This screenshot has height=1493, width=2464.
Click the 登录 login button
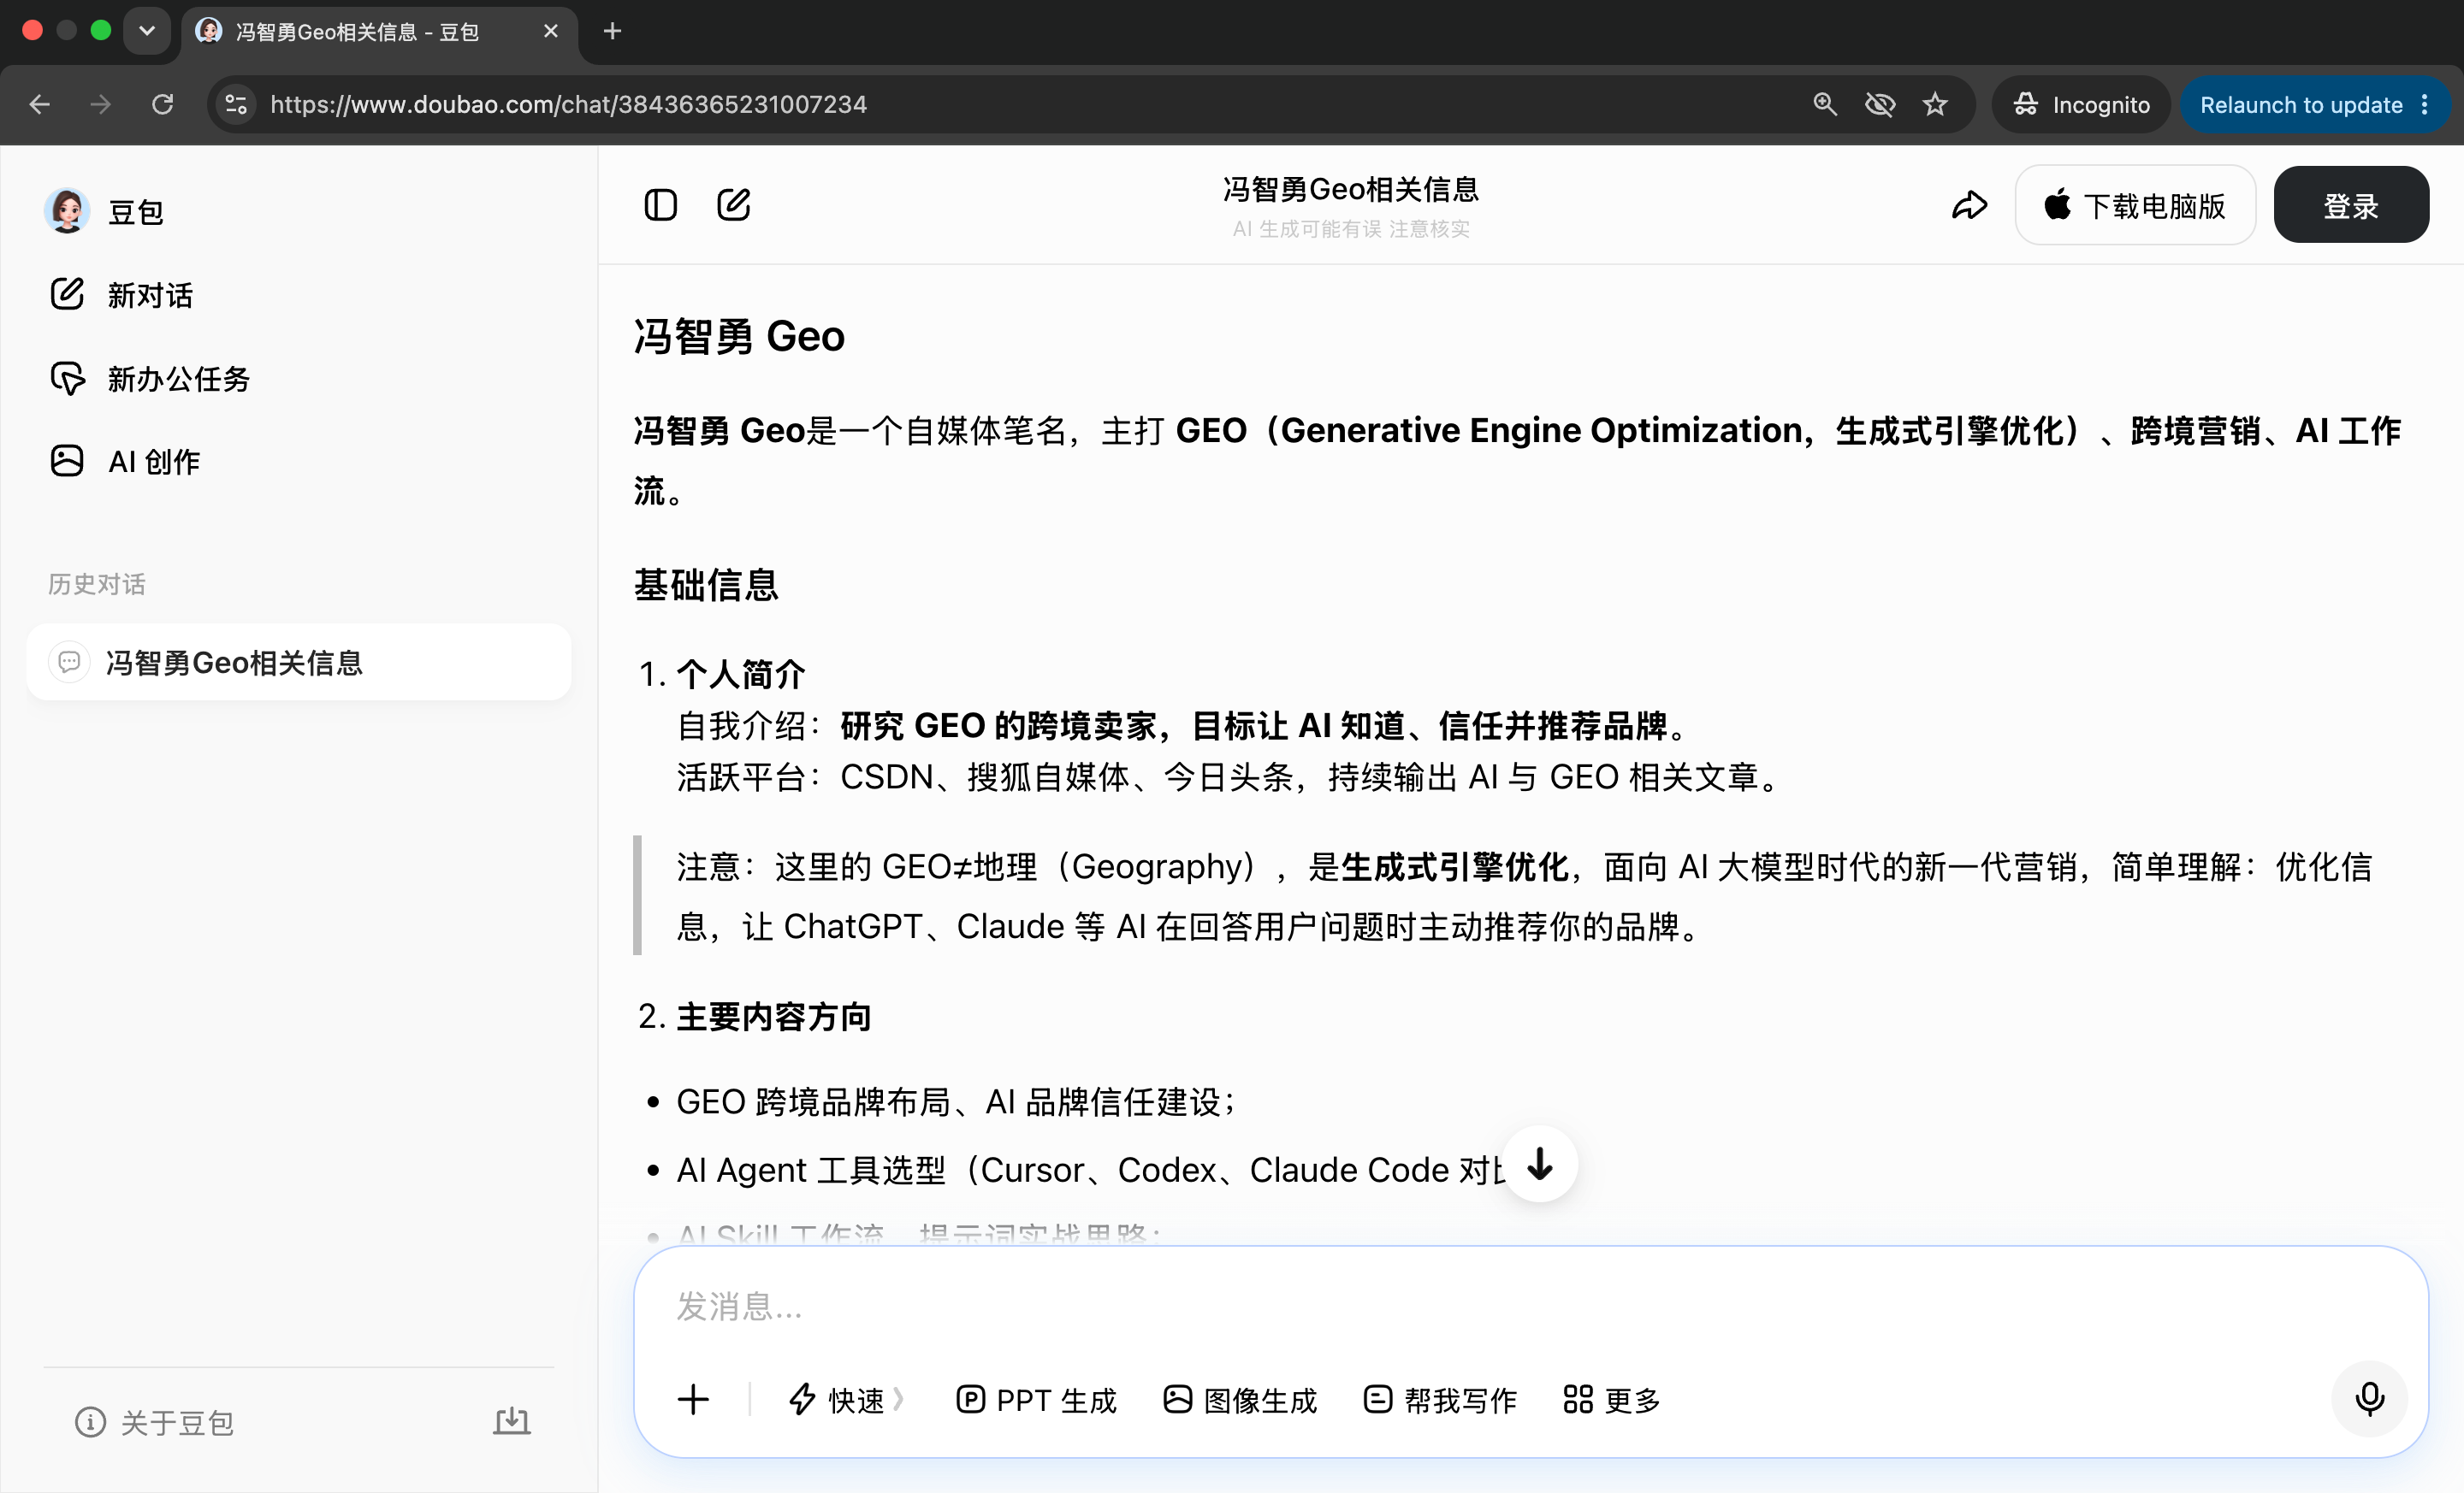(x=2351, y=206)
